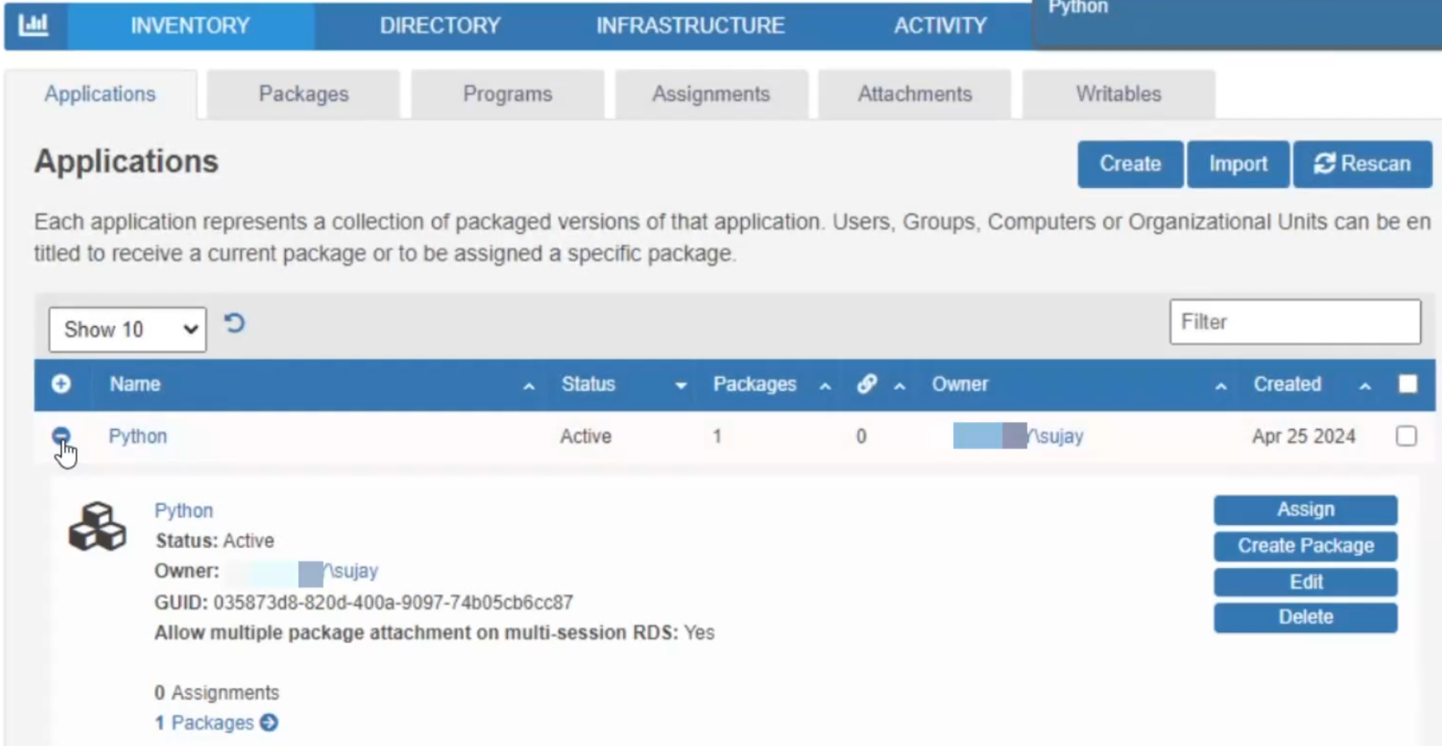Click the arrow icon beside 1 Packages
This screenshot has width=1442, height=746.
coord(268,722)
